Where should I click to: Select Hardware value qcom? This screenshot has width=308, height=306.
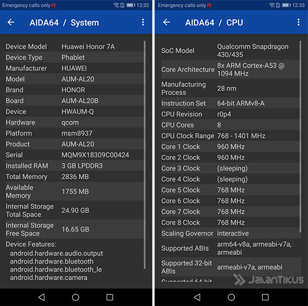[70, 123]
